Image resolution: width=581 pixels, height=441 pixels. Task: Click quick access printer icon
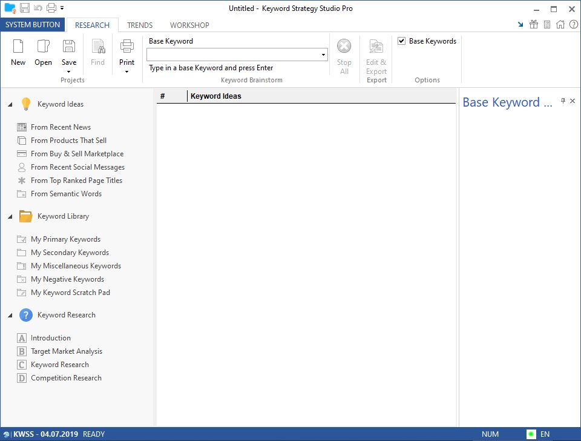[x=51, y=8]
